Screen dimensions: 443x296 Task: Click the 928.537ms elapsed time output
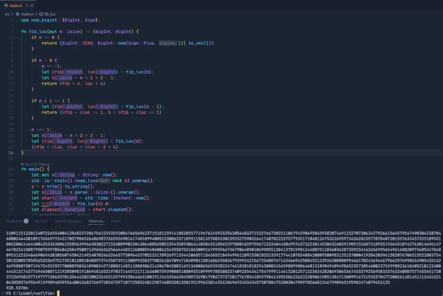pos(17,288)
